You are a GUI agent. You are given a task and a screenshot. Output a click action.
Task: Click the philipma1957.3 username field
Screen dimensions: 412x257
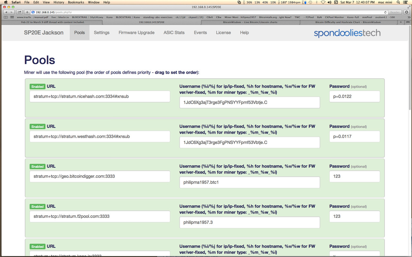click(x=250, y=222)
